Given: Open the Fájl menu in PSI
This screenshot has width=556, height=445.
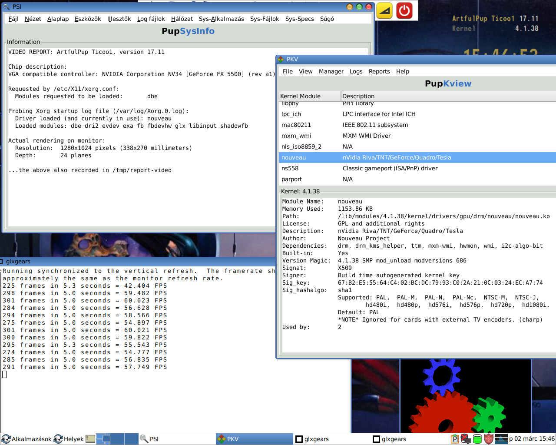Looking at the screenshot, I should pyautogui.click(x=13, y=19).
